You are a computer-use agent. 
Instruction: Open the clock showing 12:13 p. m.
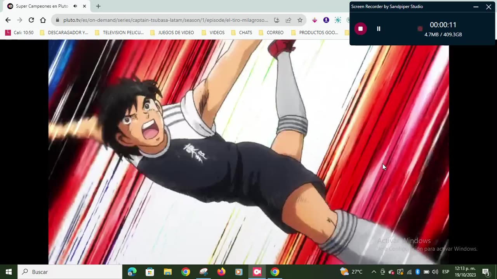pyautogui.click(x=465, y=272)
